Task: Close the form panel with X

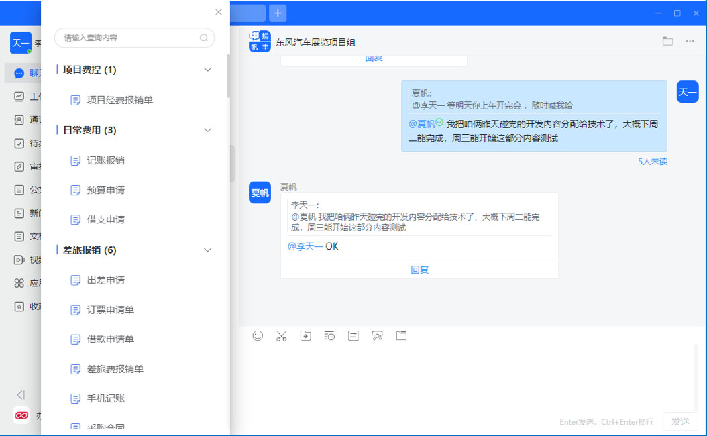Action: click(218, 12)
